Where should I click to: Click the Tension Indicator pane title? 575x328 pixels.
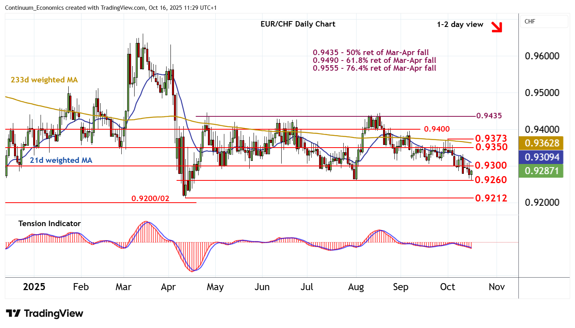pos(50,224)
